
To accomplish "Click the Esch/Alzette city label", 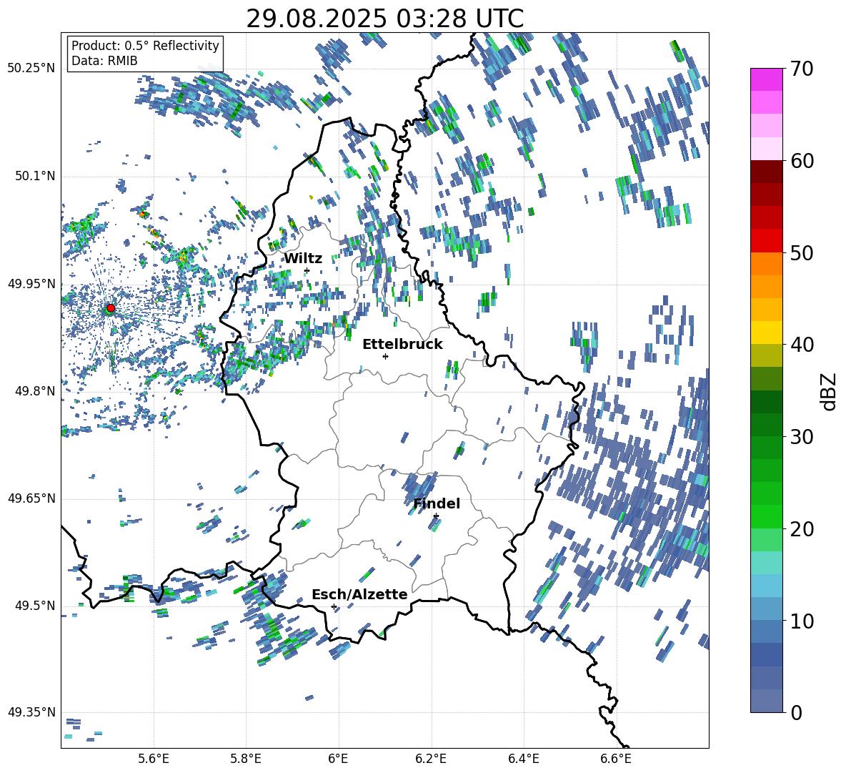I will 359,594.
